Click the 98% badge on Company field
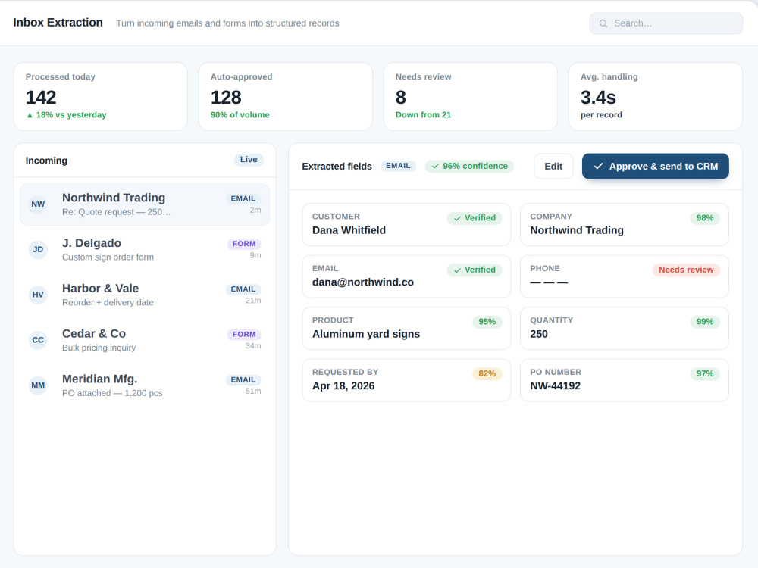 click(x=705, y=218)
